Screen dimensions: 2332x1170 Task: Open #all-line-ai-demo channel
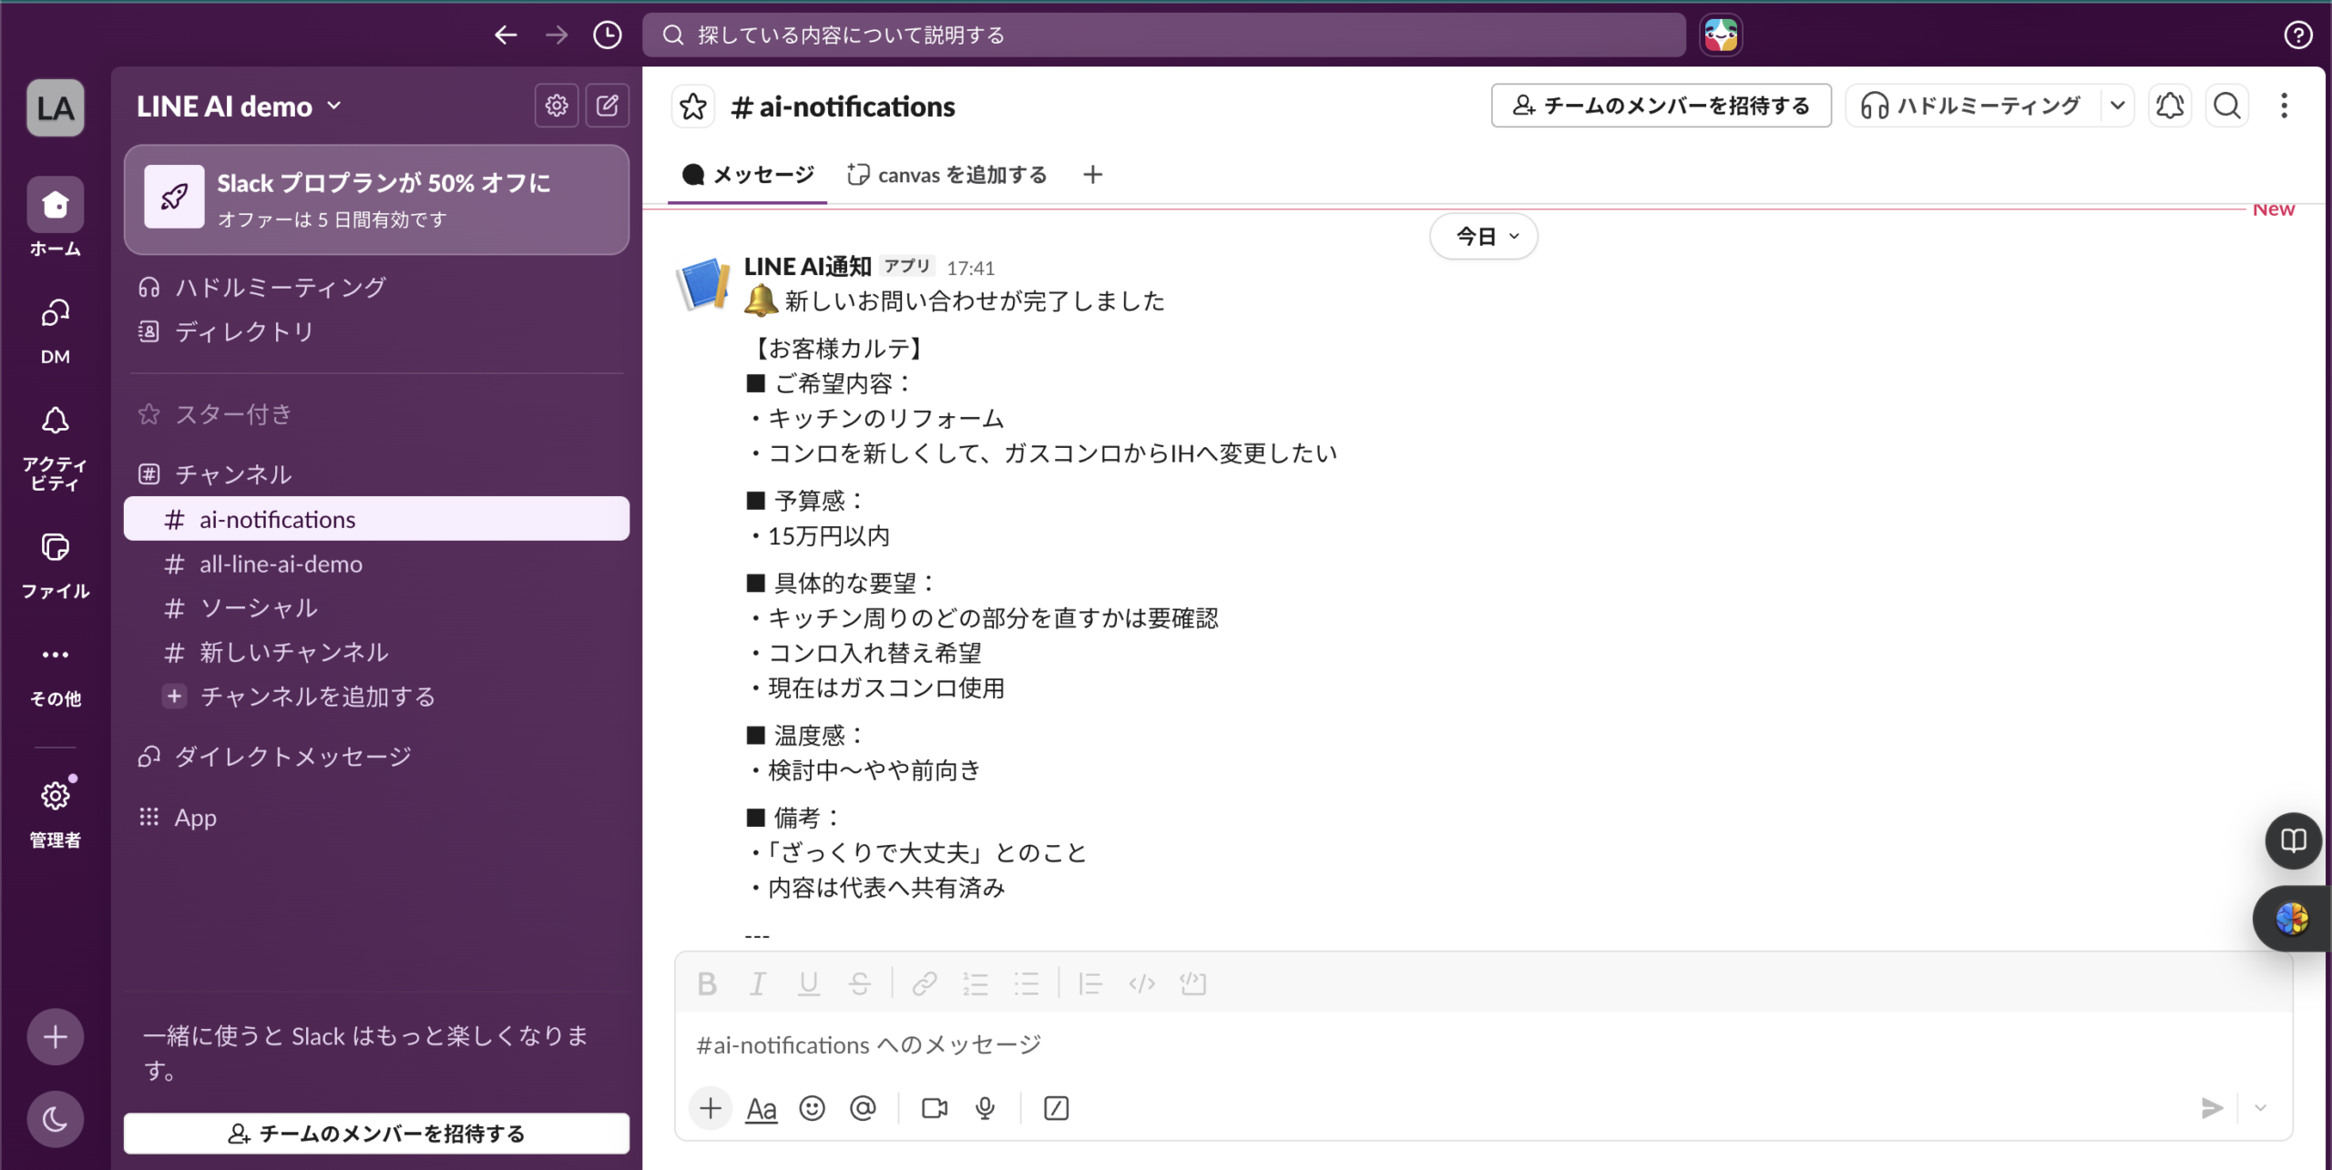click(x=376, y=564)
